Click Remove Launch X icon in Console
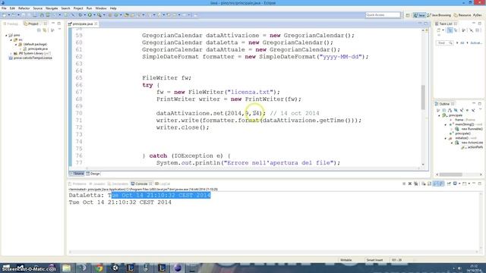This screenshot has height=273, width=486. (x=410, y=184)
